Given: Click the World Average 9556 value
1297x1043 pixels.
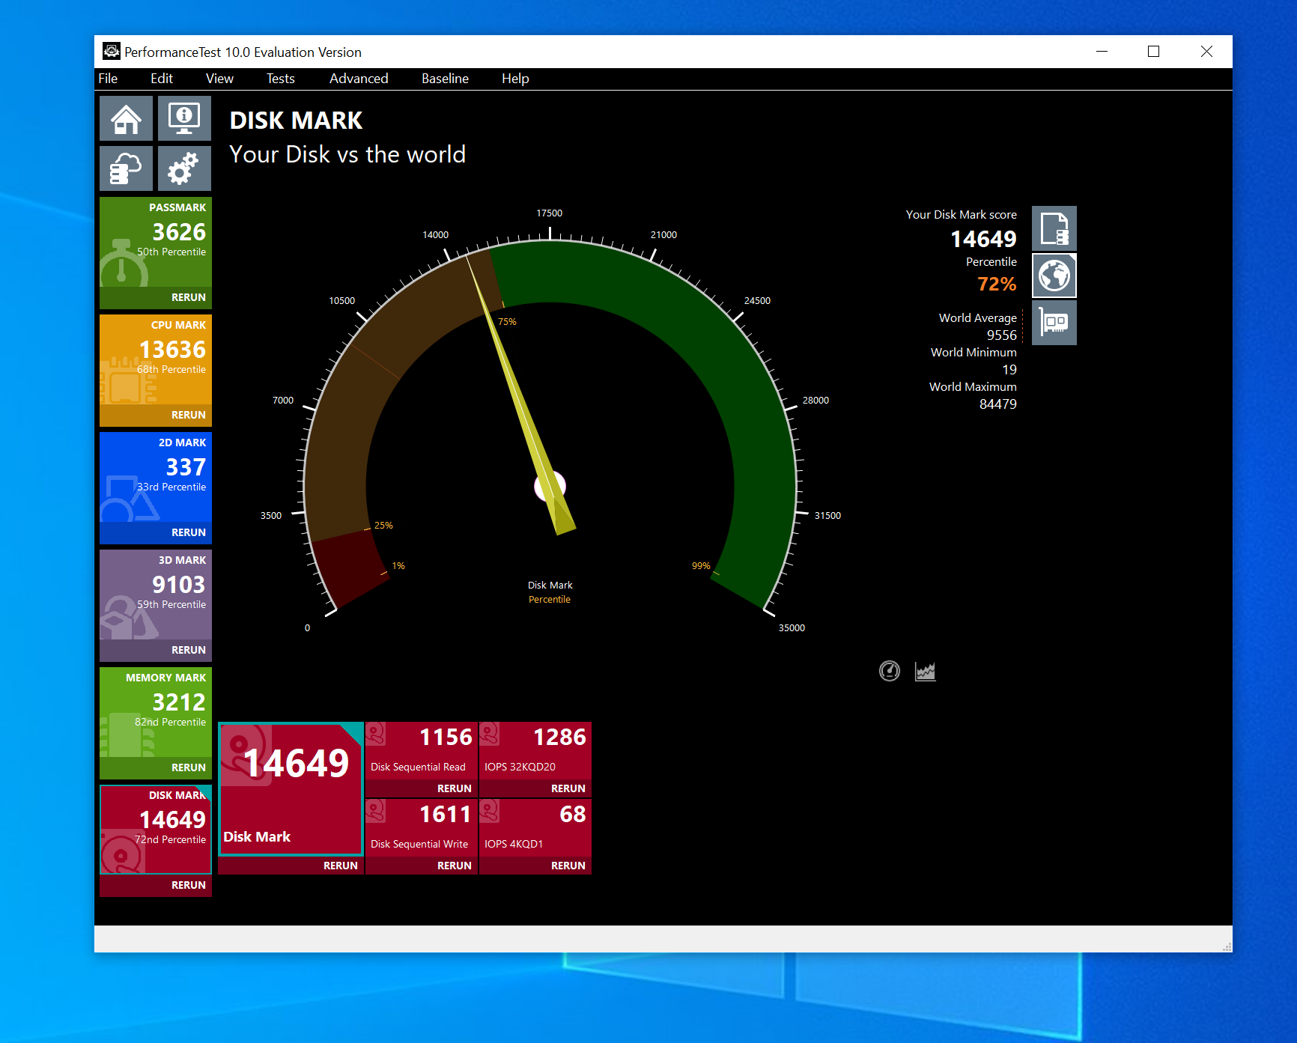Looking at the screenshot, I should pos(1001,335).
